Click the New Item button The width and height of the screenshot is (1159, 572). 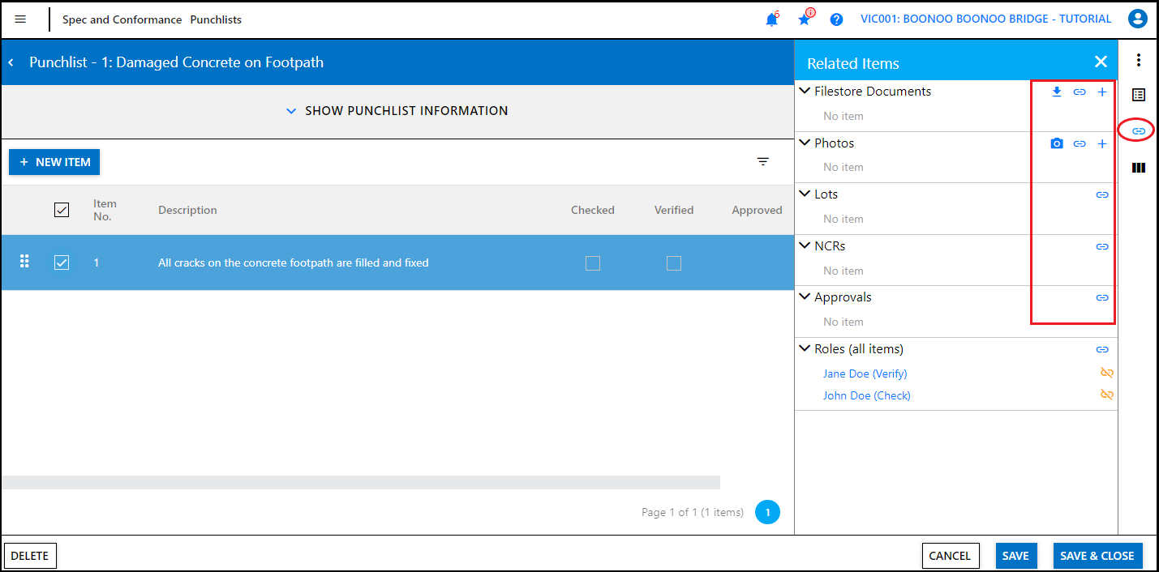point(54,162)
